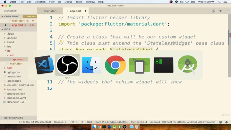Pick Android Studio in the app switcher
Viewport: 231px width, 130px height.
click(187, 65)
